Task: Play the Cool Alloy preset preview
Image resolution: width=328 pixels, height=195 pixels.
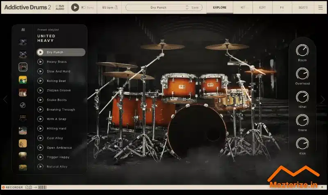Action: pos(40,138)
